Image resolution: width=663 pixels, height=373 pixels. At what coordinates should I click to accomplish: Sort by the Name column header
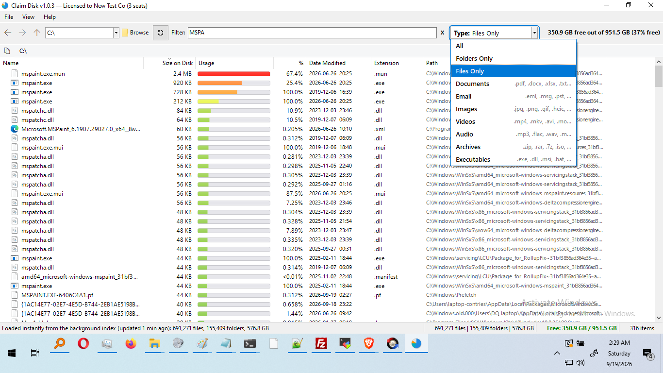(x=72, y=63)
